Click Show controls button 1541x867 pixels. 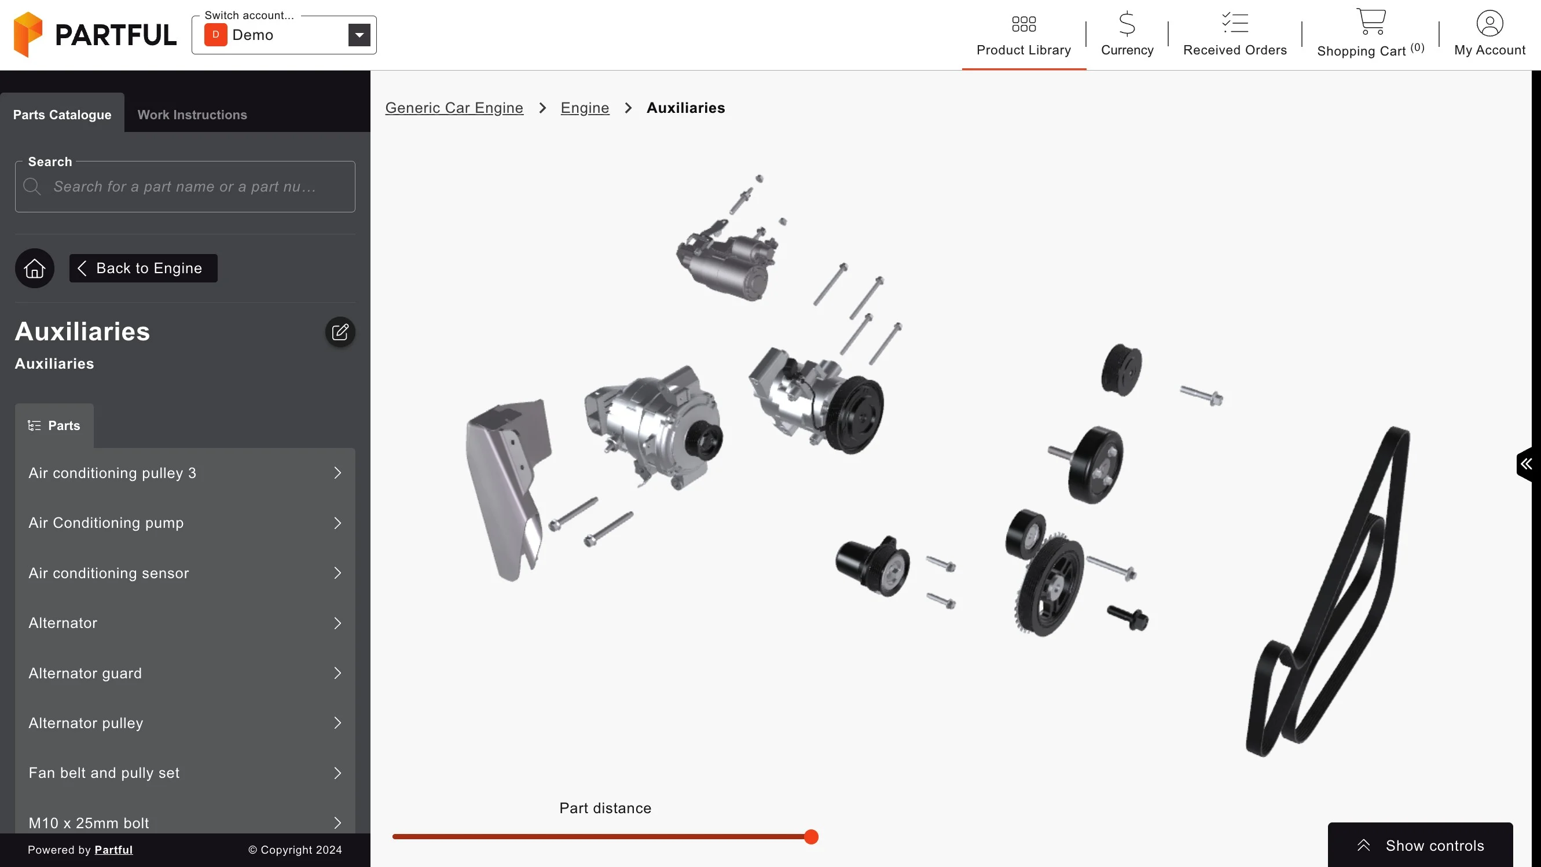(x=1419, y=845)
